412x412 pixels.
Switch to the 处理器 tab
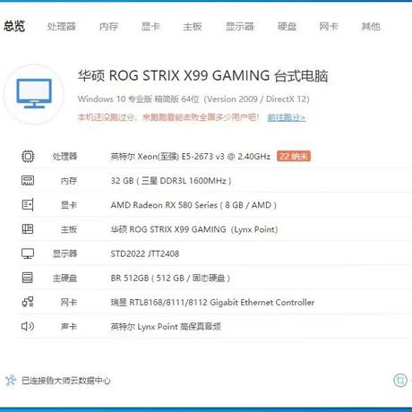point(62,27)
